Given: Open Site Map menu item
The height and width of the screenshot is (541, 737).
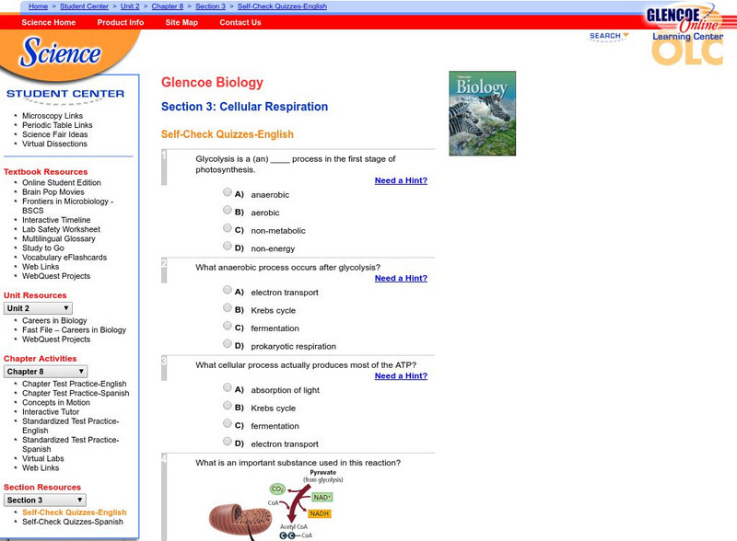Looking at the screenshot, I should pos(181,22).
